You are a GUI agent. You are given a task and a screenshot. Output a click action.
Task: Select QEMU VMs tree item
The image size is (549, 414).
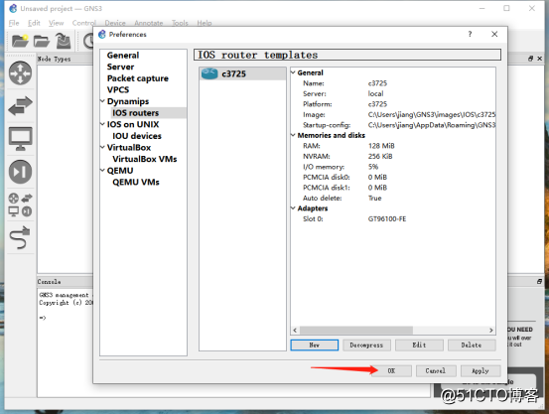tap(136, 182)
